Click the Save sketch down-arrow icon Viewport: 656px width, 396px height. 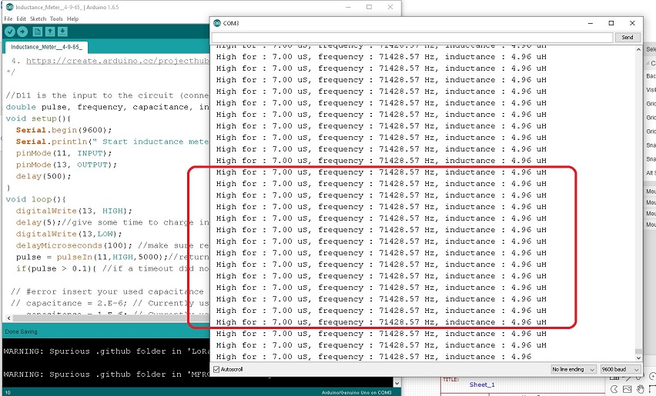pyautogui.click(x=62, y=32)
